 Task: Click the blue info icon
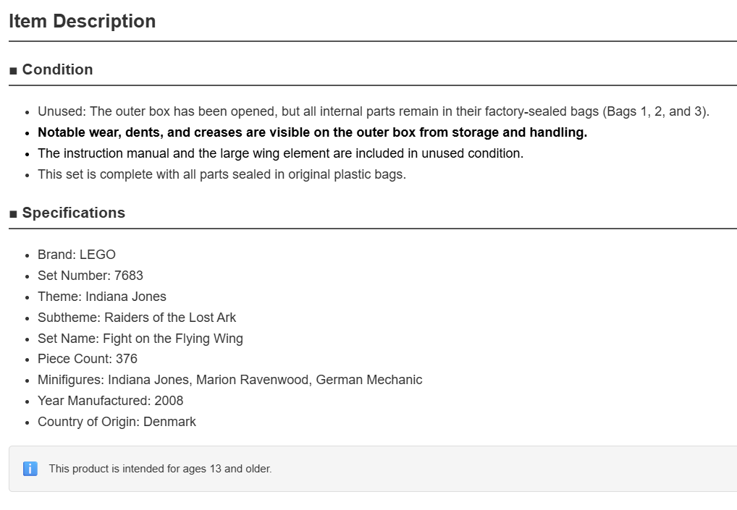click(x=30, y=469)
